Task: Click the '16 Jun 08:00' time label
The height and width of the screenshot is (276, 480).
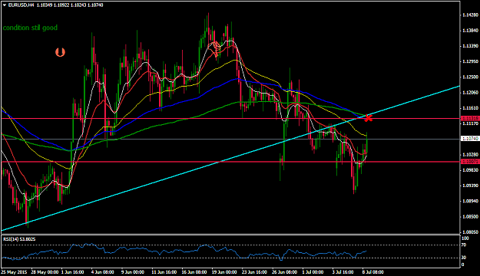Action: [x=194, y=271]
